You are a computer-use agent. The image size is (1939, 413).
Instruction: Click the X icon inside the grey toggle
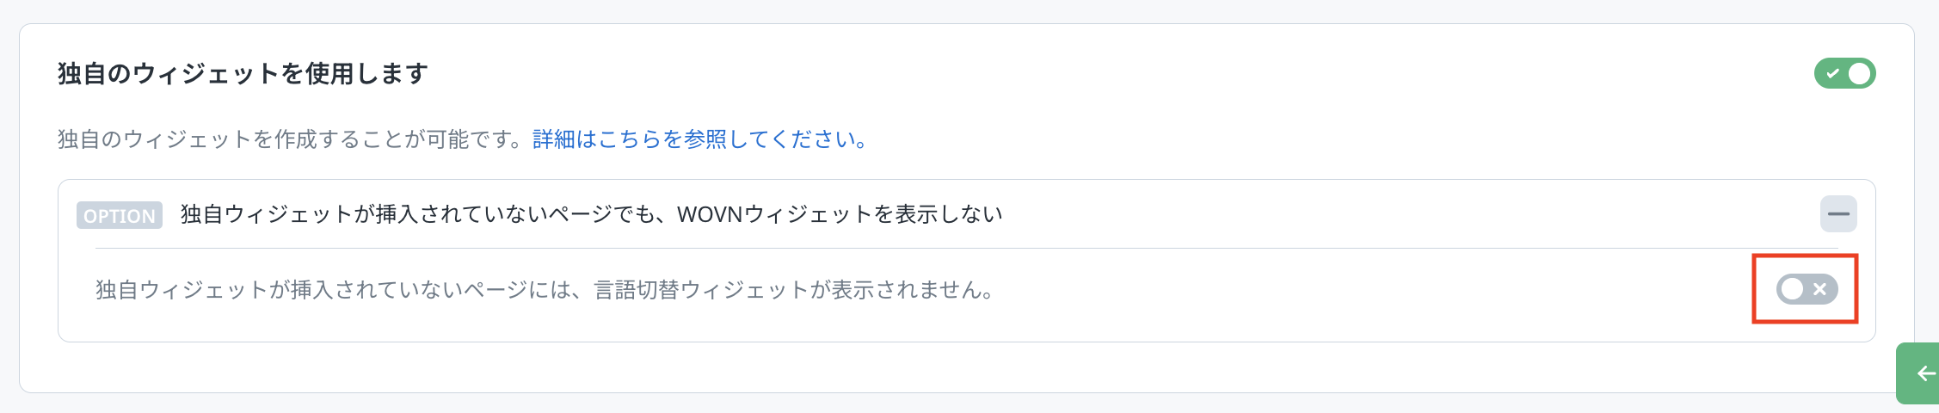[x=1819, y=290]
